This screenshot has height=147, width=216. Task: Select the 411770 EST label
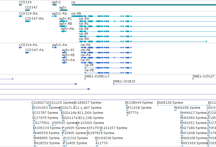click(102, 143)
